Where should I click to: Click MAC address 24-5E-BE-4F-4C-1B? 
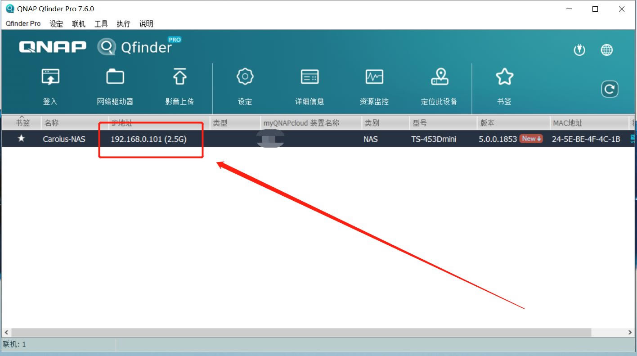pos(586,139)
